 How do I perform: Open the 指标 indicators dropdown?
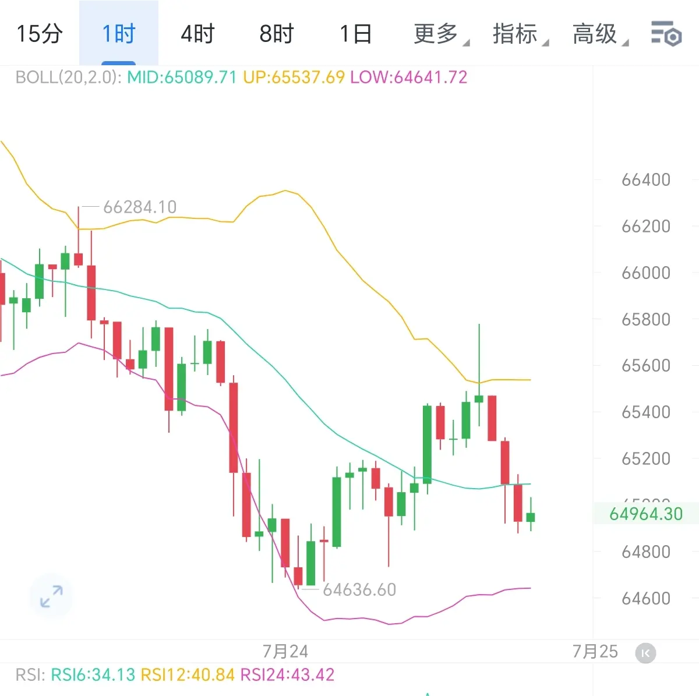tap(520, 34)
